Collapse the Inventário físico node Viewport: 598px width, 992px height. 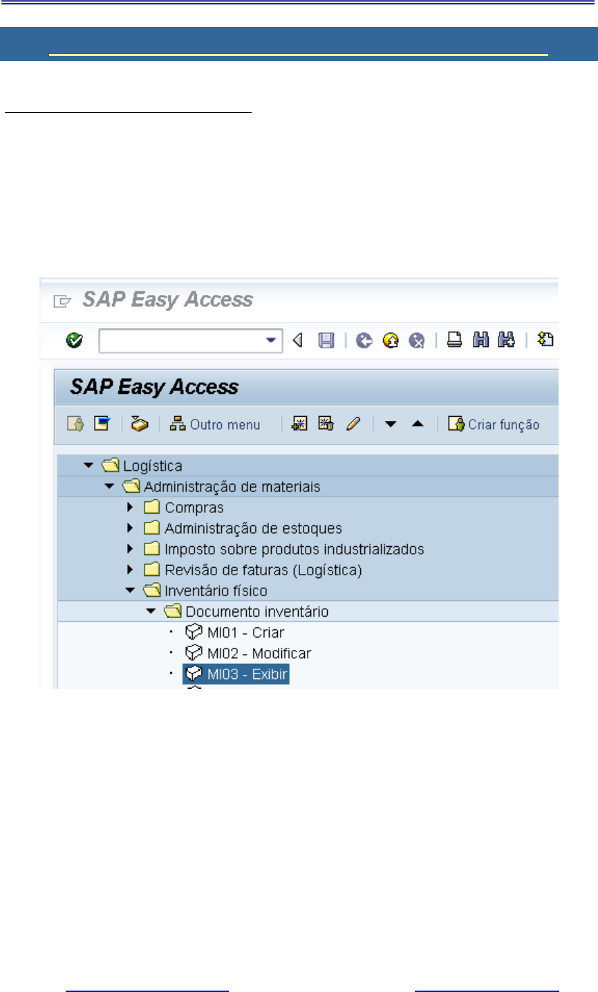coord(129,590)
